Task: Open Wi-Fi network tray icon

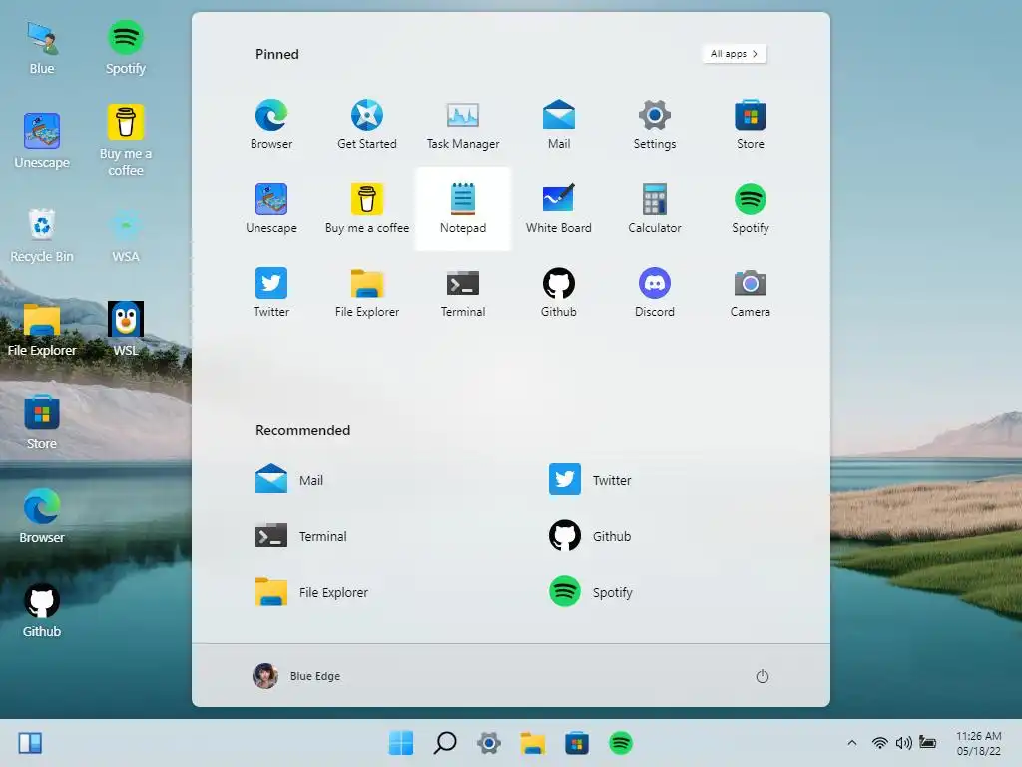Action: (880, 743)
